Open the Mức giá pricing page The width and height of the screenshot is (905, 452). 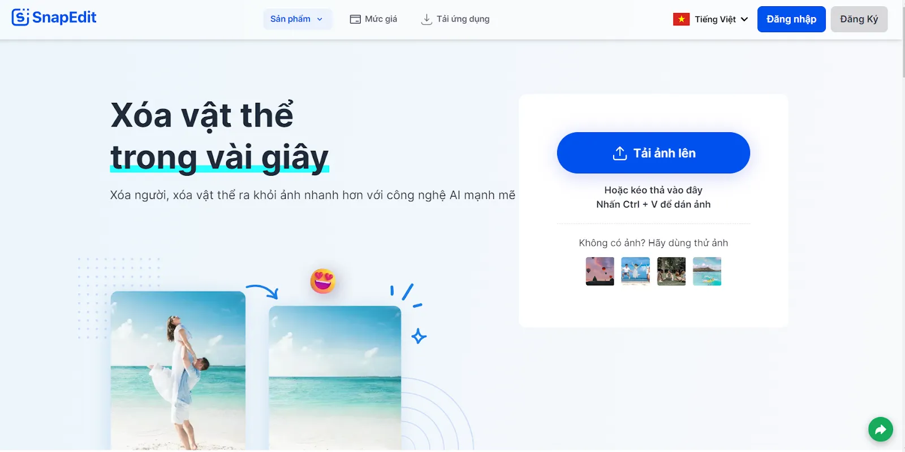pos(373,19)
